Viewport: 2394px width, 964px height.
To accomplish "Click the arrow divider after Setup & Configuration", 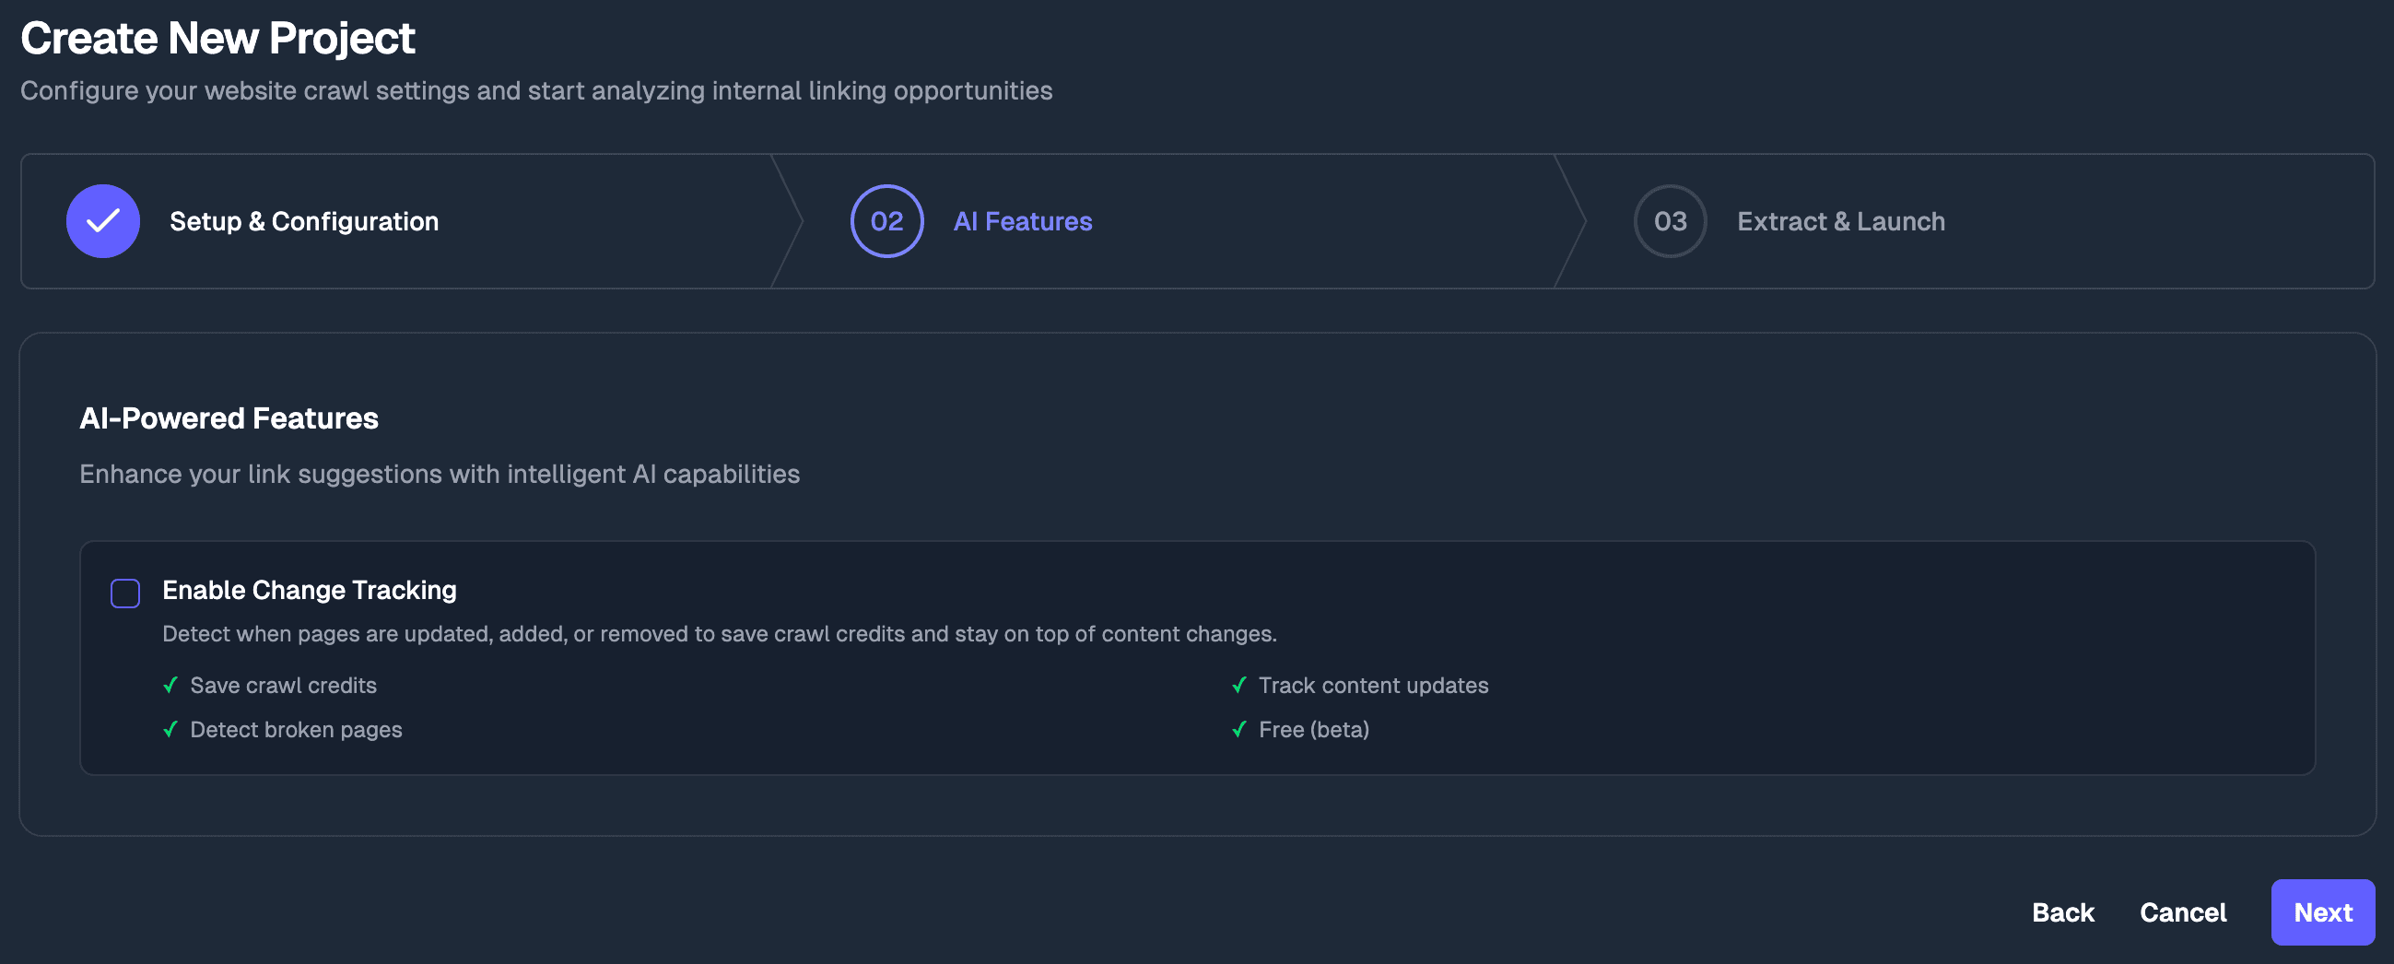I will tap(788, 221).
